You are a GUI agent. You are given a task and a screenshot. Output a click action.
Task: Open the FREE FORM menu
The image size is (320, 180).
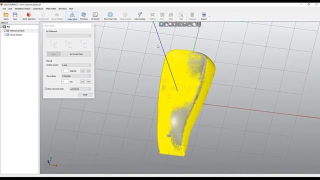click(51, 9)
